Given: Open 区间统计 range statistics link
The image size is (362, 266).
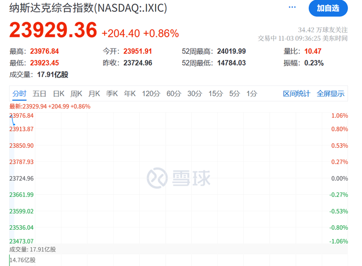Looking at the screenshot, I should pyautogui.click(x=296, y=93).
